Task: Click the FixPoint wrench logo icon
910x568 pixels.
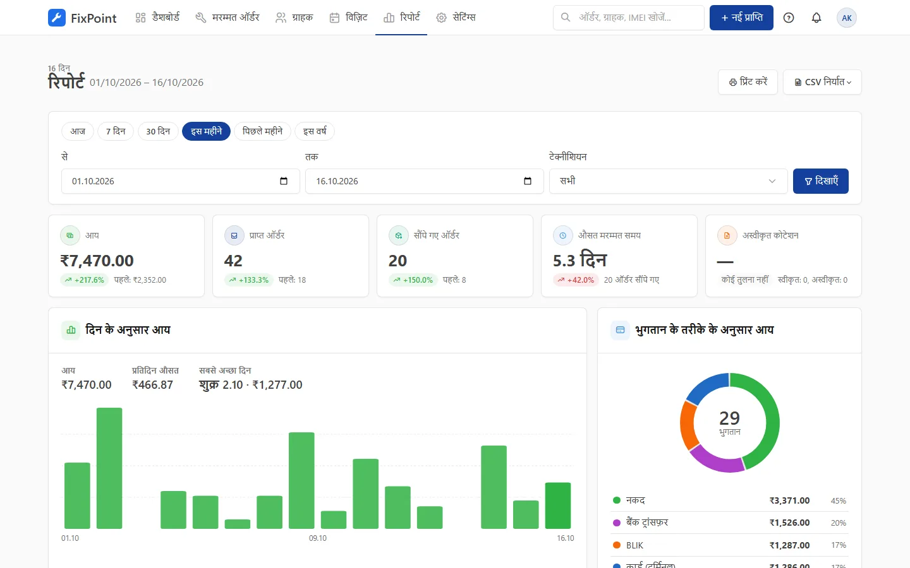Action: (56, 18)
